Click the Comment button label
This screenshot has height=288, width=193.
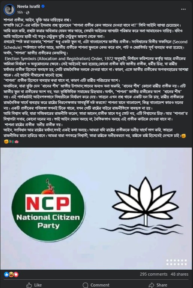[100, 285]
